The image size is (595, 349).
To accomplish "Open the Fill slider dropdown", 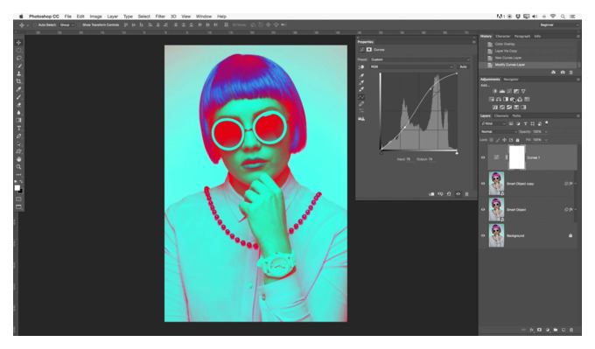I will click(x=546, y=140).
